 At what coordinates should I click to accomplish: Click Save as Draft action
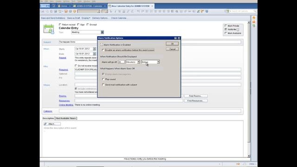tap(73, 18)
